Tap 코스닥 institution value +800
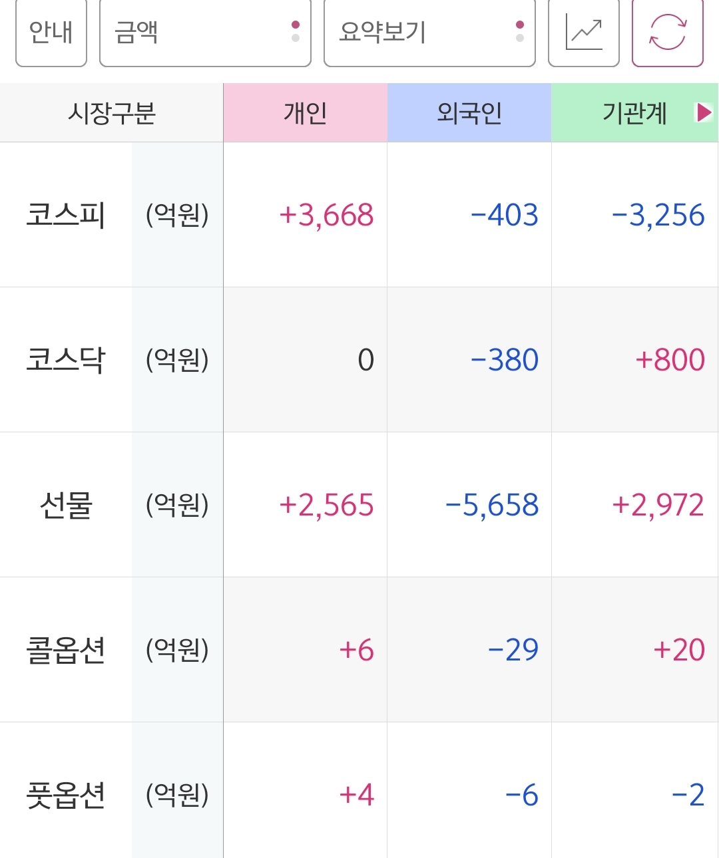This screenshot has width=719, height=858. [x=670, y=360]
